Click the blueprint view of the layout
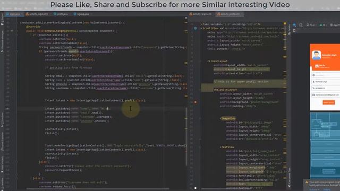 325,145
